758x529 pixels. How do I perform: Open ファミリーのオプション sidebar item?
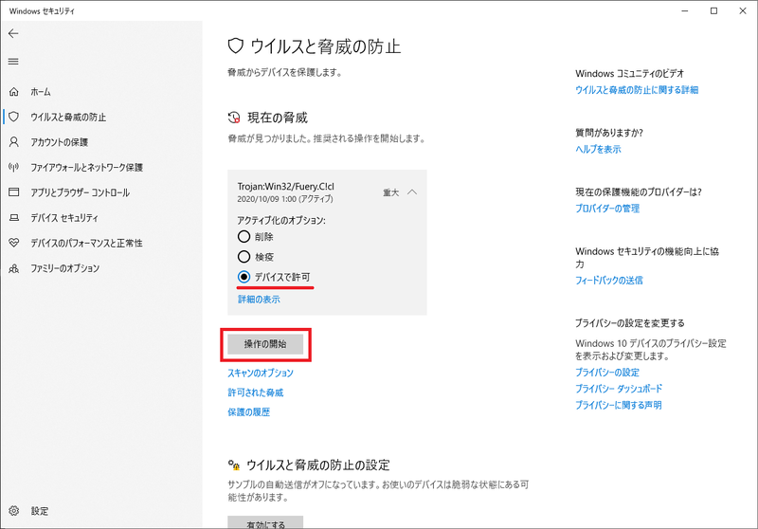coord(102,268)
